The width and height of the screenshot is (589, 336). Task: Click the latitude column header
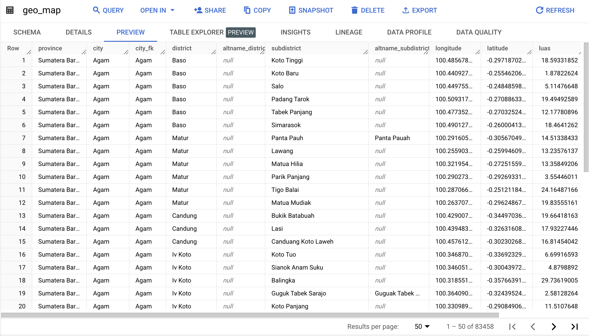497,48
